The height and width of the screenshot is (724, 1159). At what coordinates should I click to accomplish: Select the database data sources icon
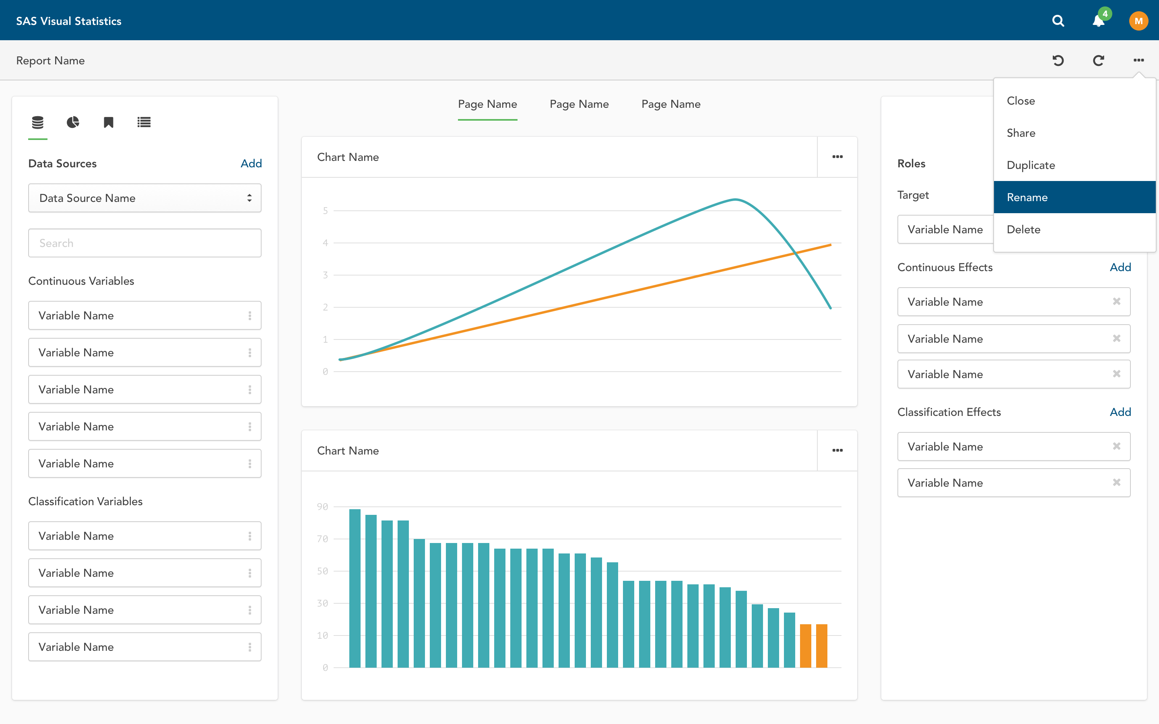pyautogui.click(x=37, y=123)
